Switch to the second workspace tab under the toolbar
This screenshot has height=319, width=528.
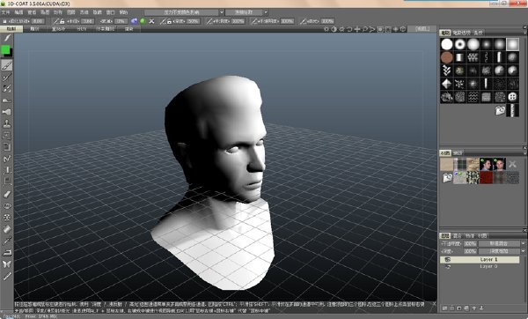click(x=34, y=29)
